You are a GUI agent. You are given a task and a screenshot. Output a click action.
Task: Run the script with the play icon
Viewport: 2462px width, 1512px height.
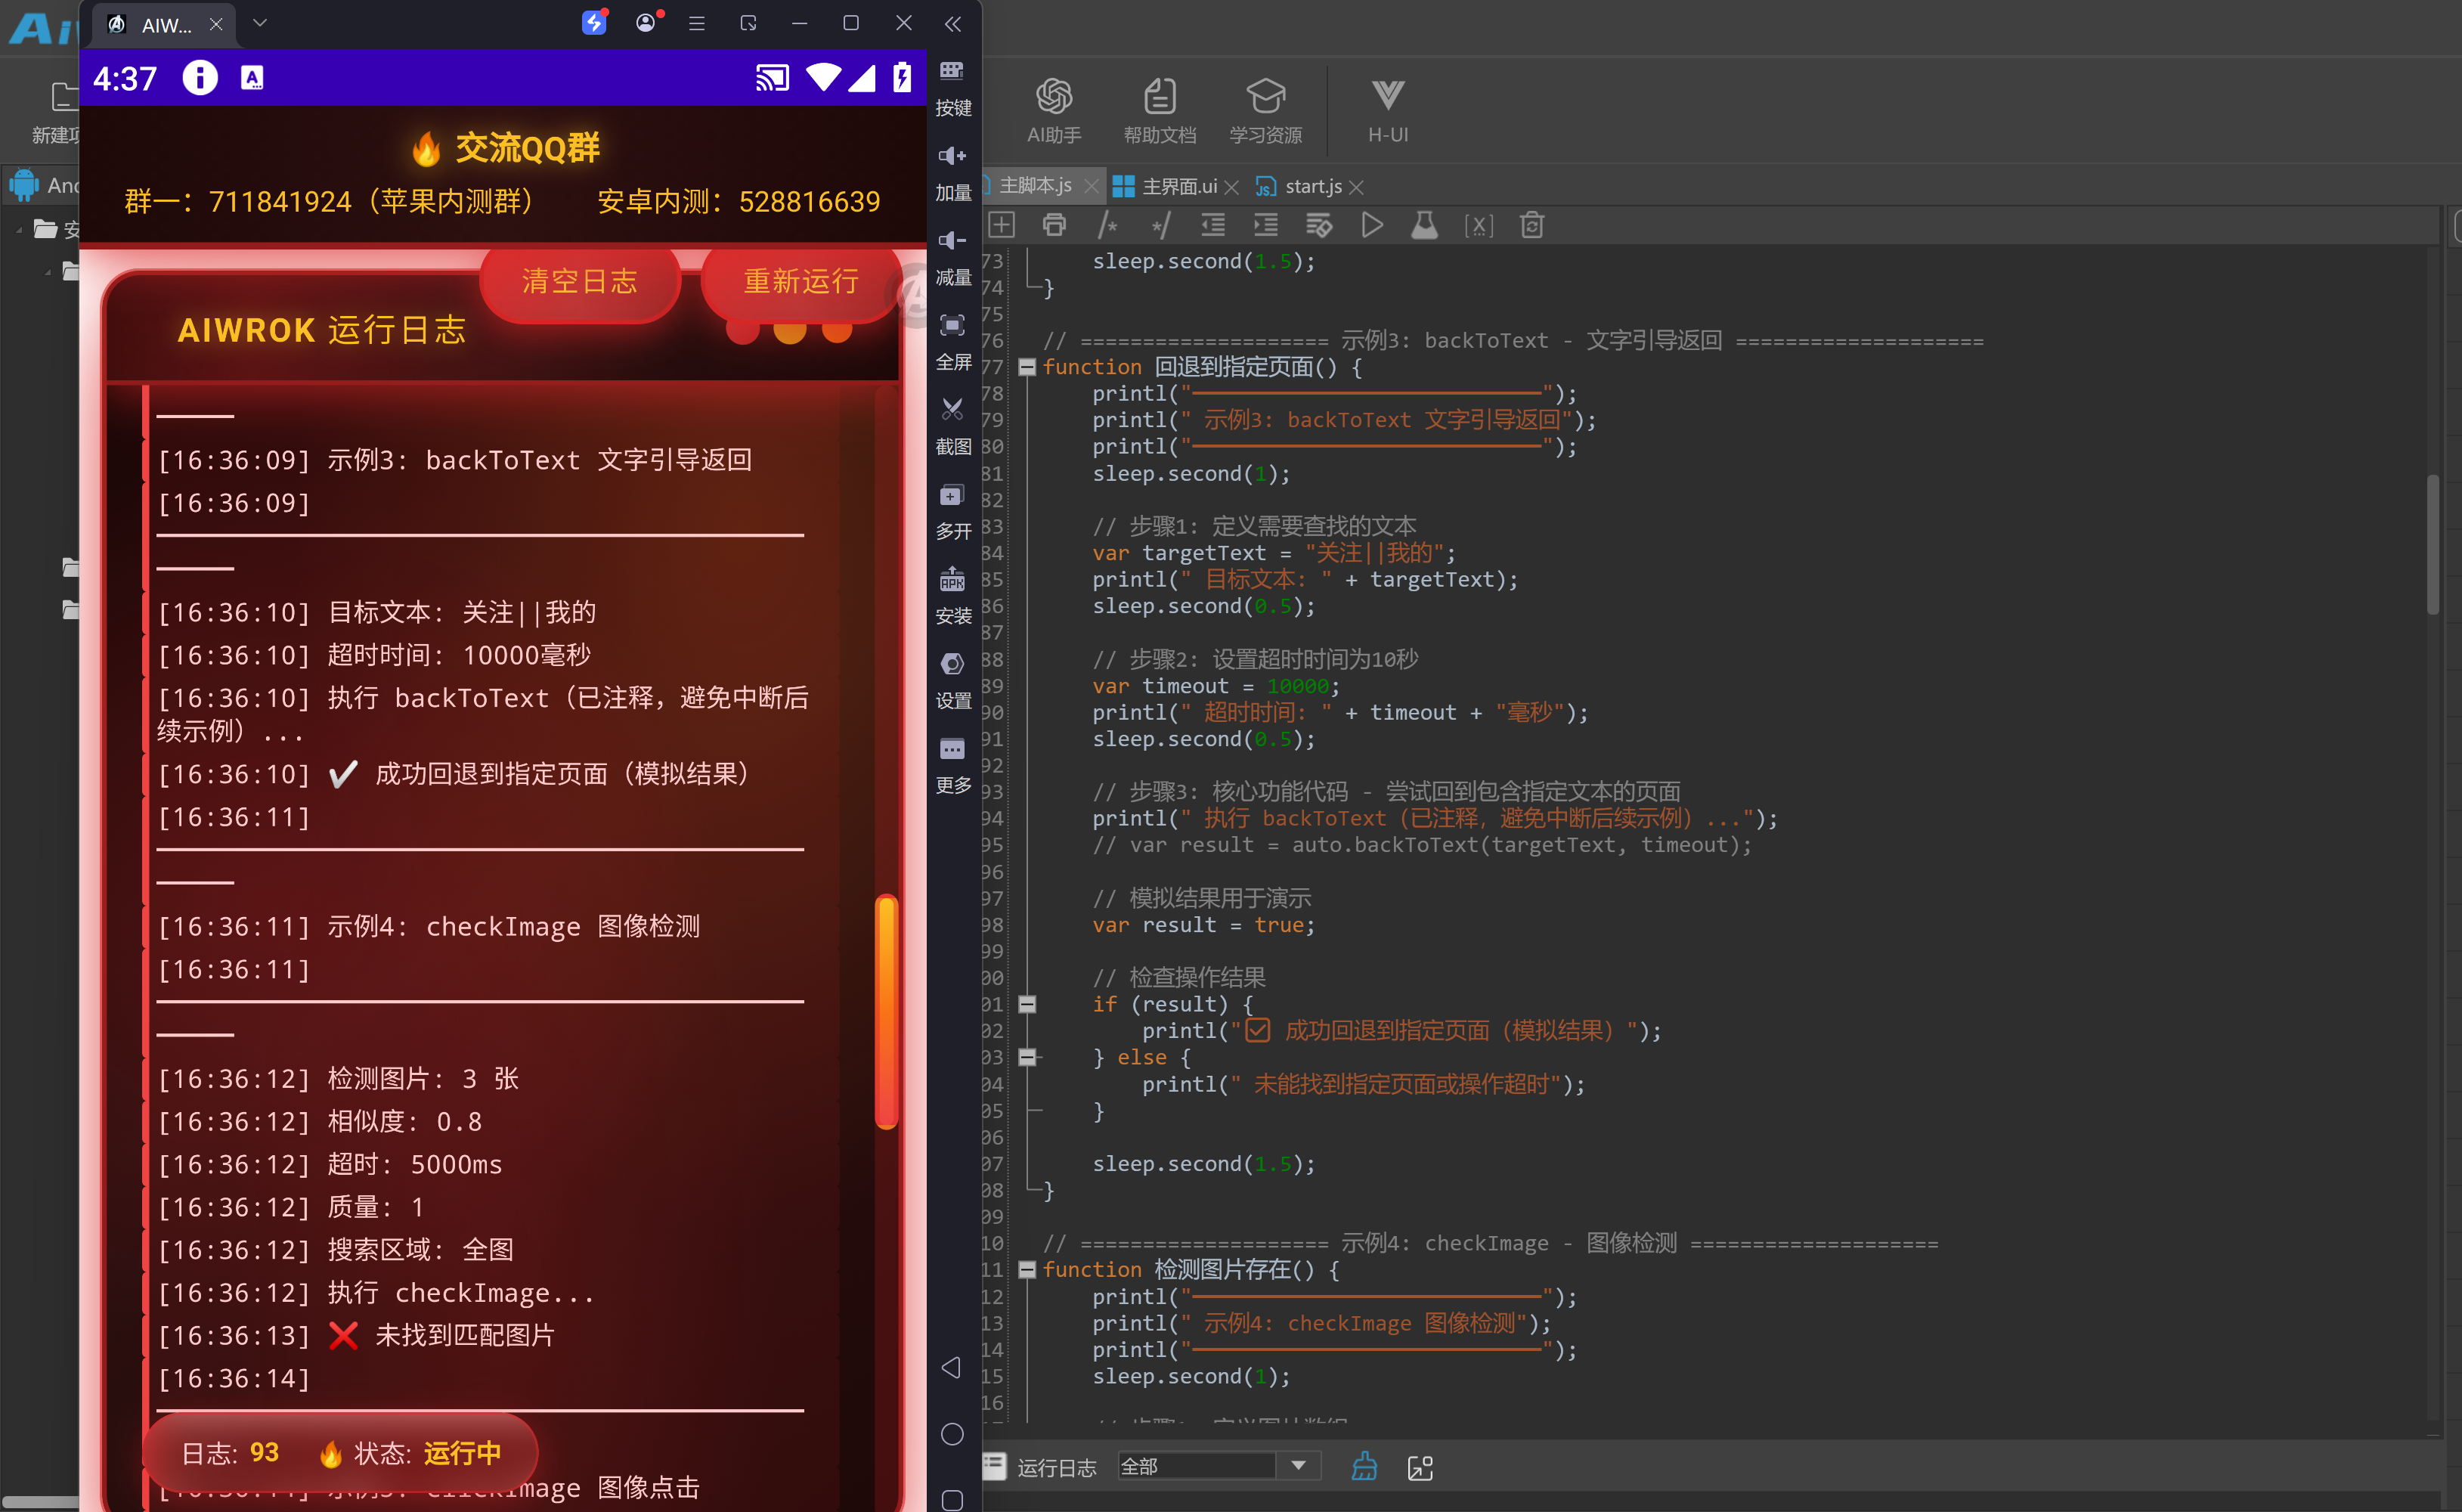pyautogui.click(x=1373, y=225)
